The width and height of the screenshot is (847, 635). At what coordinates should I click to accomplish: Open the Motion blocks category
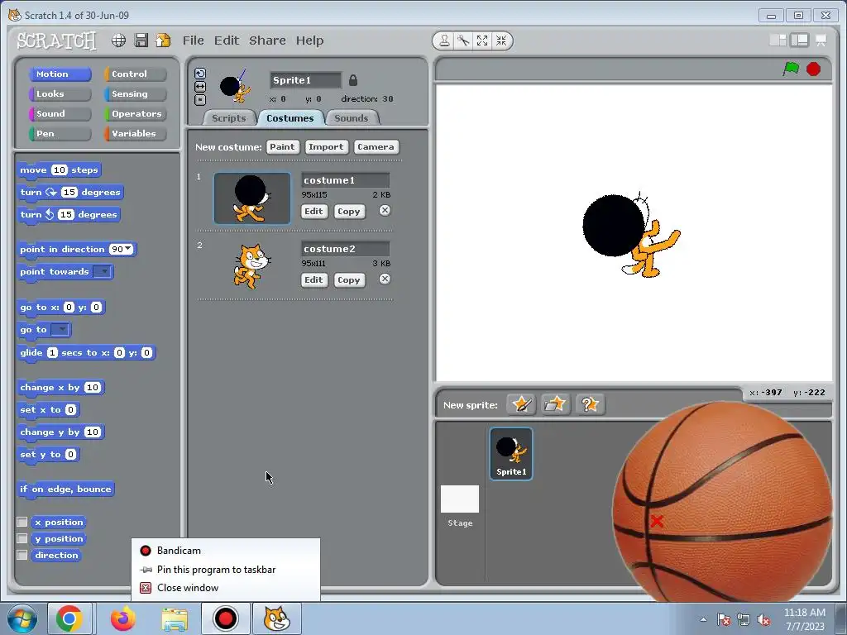pyautogui.click(x=60, y=74)
